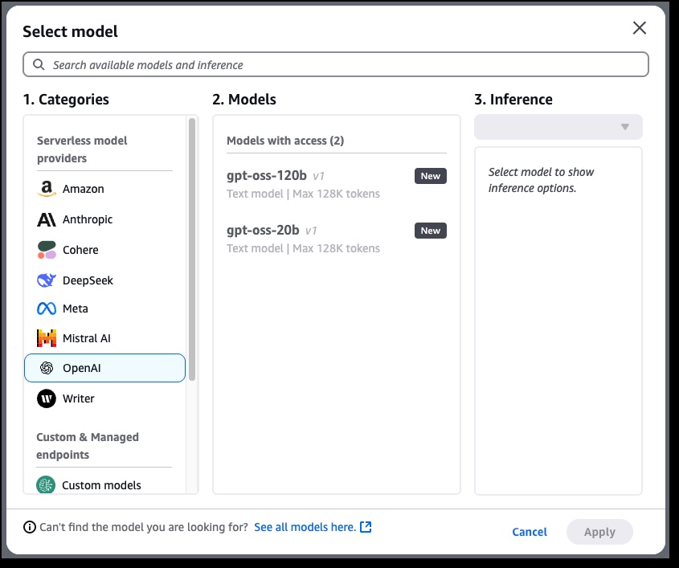Click the search magnifier icon
The height and width of the screenshot is (568, 679).
tap(39, 65)
